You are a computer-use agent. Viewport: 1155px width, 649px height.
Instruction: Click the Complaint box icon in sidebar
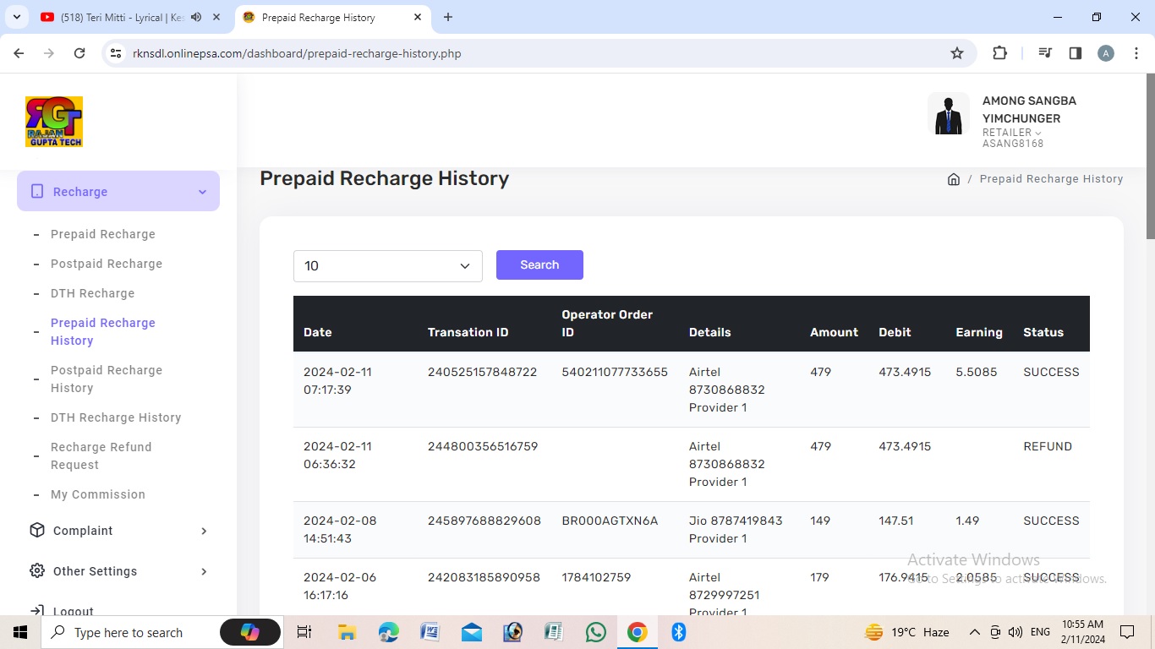37,531
